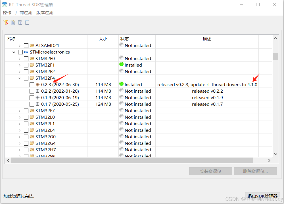
Task: Click the 退出SDK管理器 button
Action: click(262, 196)
